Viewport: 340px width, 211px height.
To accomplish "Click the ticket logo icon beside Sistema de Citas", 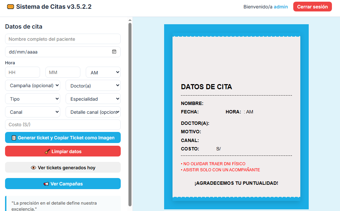I will tap(10, 7).
